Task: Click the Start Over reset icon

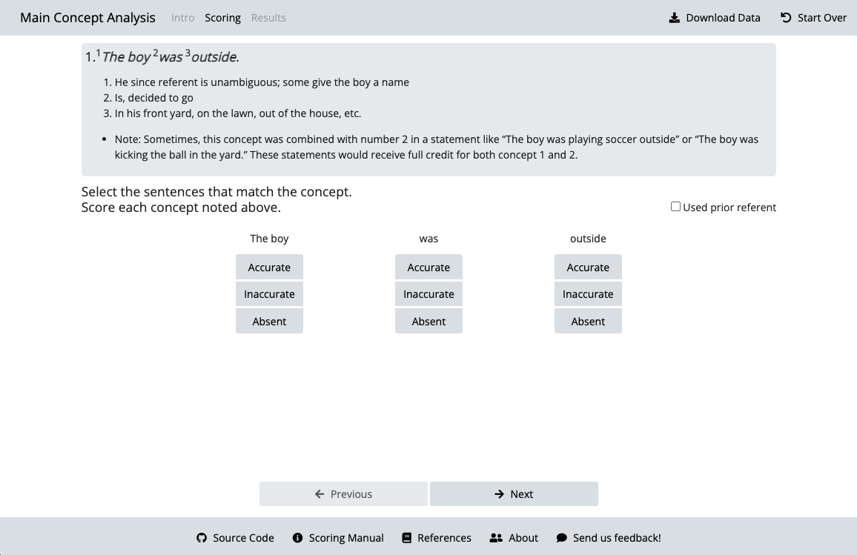Action: pyautogui.click(x=786, y=18)
